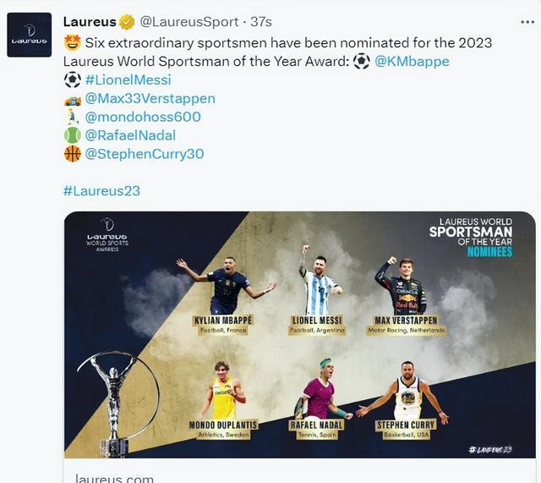Click the 37s tweet timestamp

point(261,22)
